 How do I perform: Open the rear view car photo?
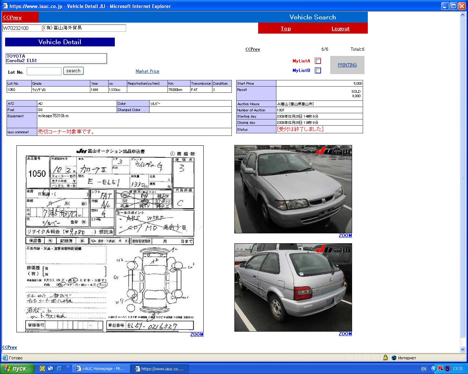click(293, 287)
